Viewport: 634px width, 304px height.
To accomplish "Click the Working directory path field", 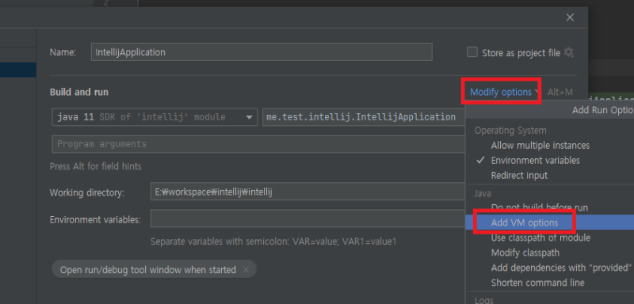I will point(307,192).
